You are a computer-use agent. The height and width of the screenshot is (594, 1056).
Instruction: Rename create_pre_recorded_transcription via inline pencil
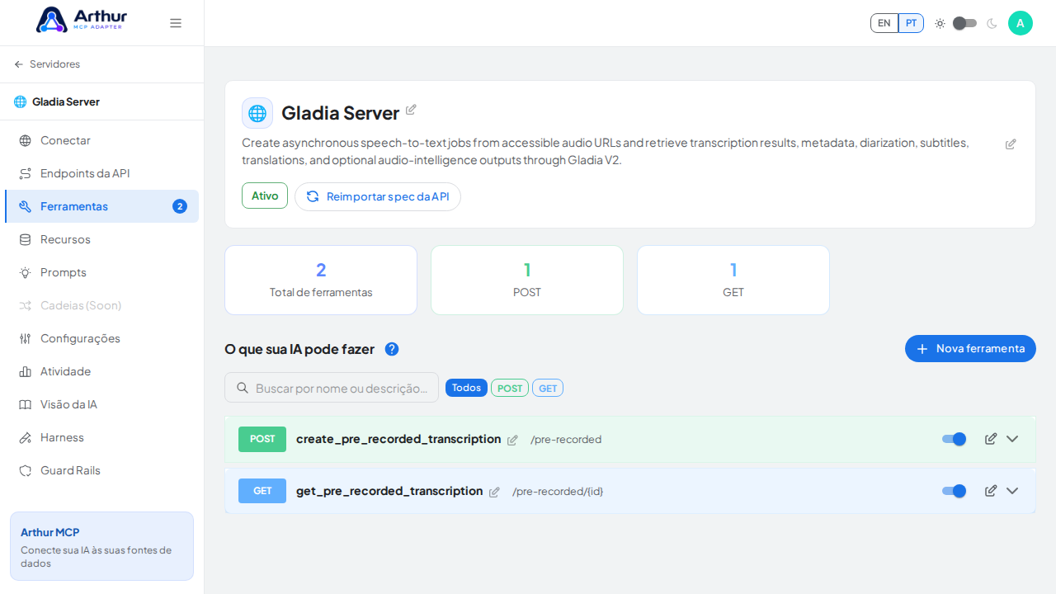point(512,441)
